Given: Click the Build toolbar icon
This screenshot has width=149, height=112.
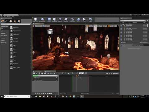Looking at the screenshot, I should coord(78,20).
